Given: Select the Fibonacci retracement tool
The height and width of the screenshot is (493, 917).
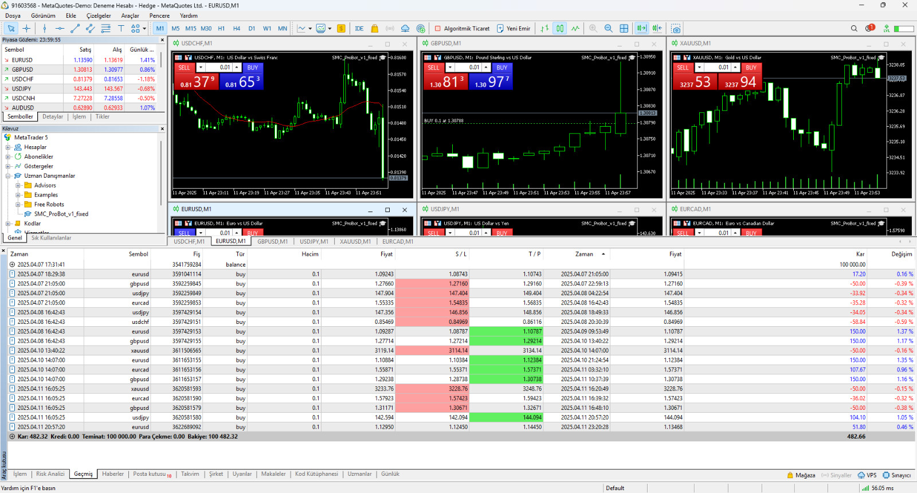Looking at the screenshot, I should coord(105,28).
